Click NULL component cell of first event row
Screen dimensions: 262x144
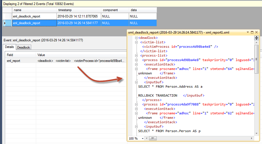pos(115,16)
